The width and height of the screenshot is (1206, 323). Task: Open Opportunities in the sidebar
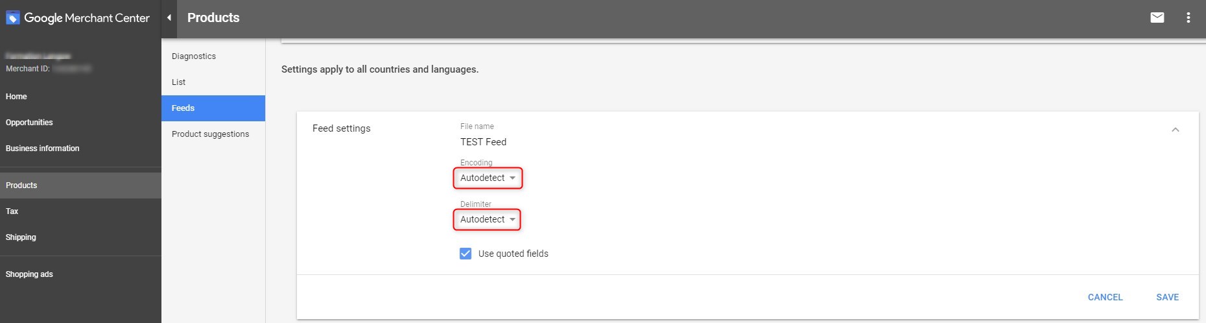pos(29,123)
